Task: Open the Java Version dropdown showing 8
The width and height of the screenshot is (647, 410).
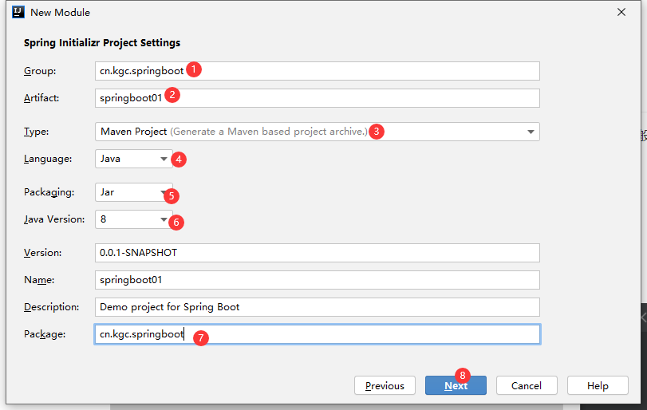Action: (134, 219)
